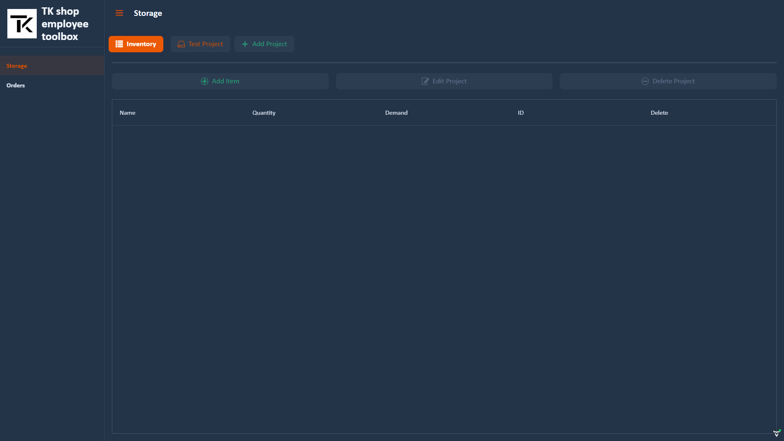Switch to the Inventory tab
Image resolution: width=784 pixels, height=441 pixels.
(136, 44)
